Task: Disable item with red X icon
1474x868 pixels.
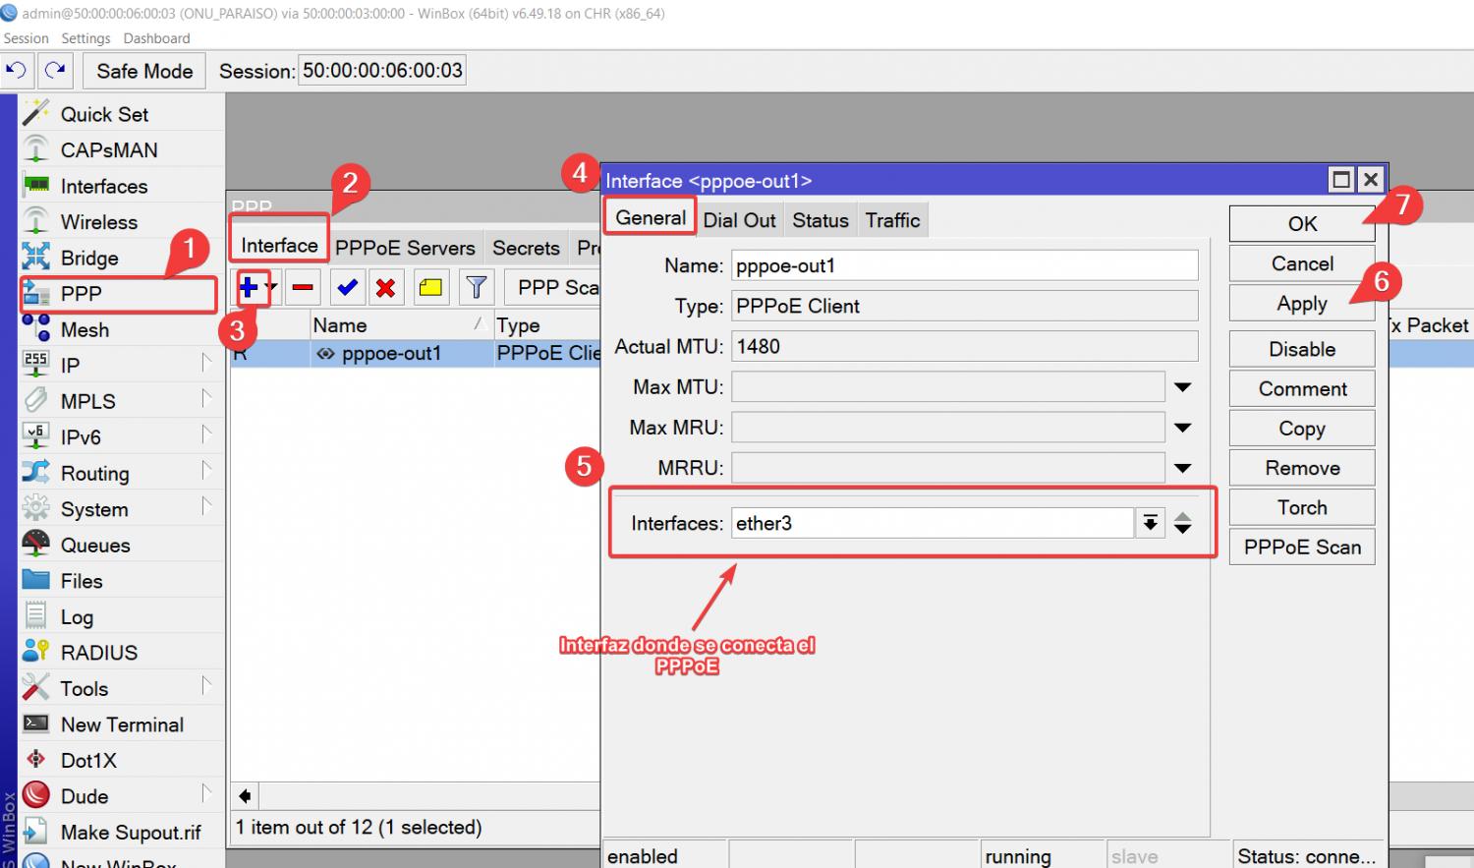Action: 385,287
